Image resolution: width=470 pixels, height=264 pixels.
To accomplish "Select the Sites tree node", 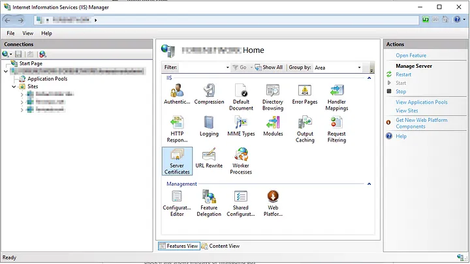I will [33, 87].
